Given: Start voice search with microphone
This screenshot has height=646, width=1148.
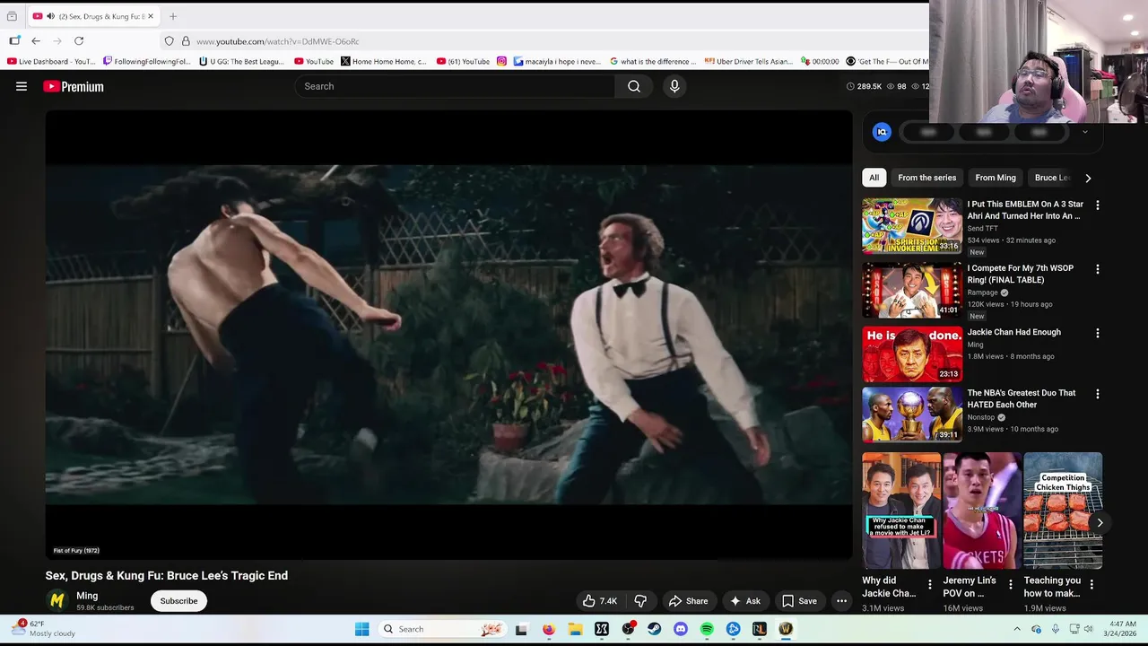Looking at the screenshot, I should 674,86.
